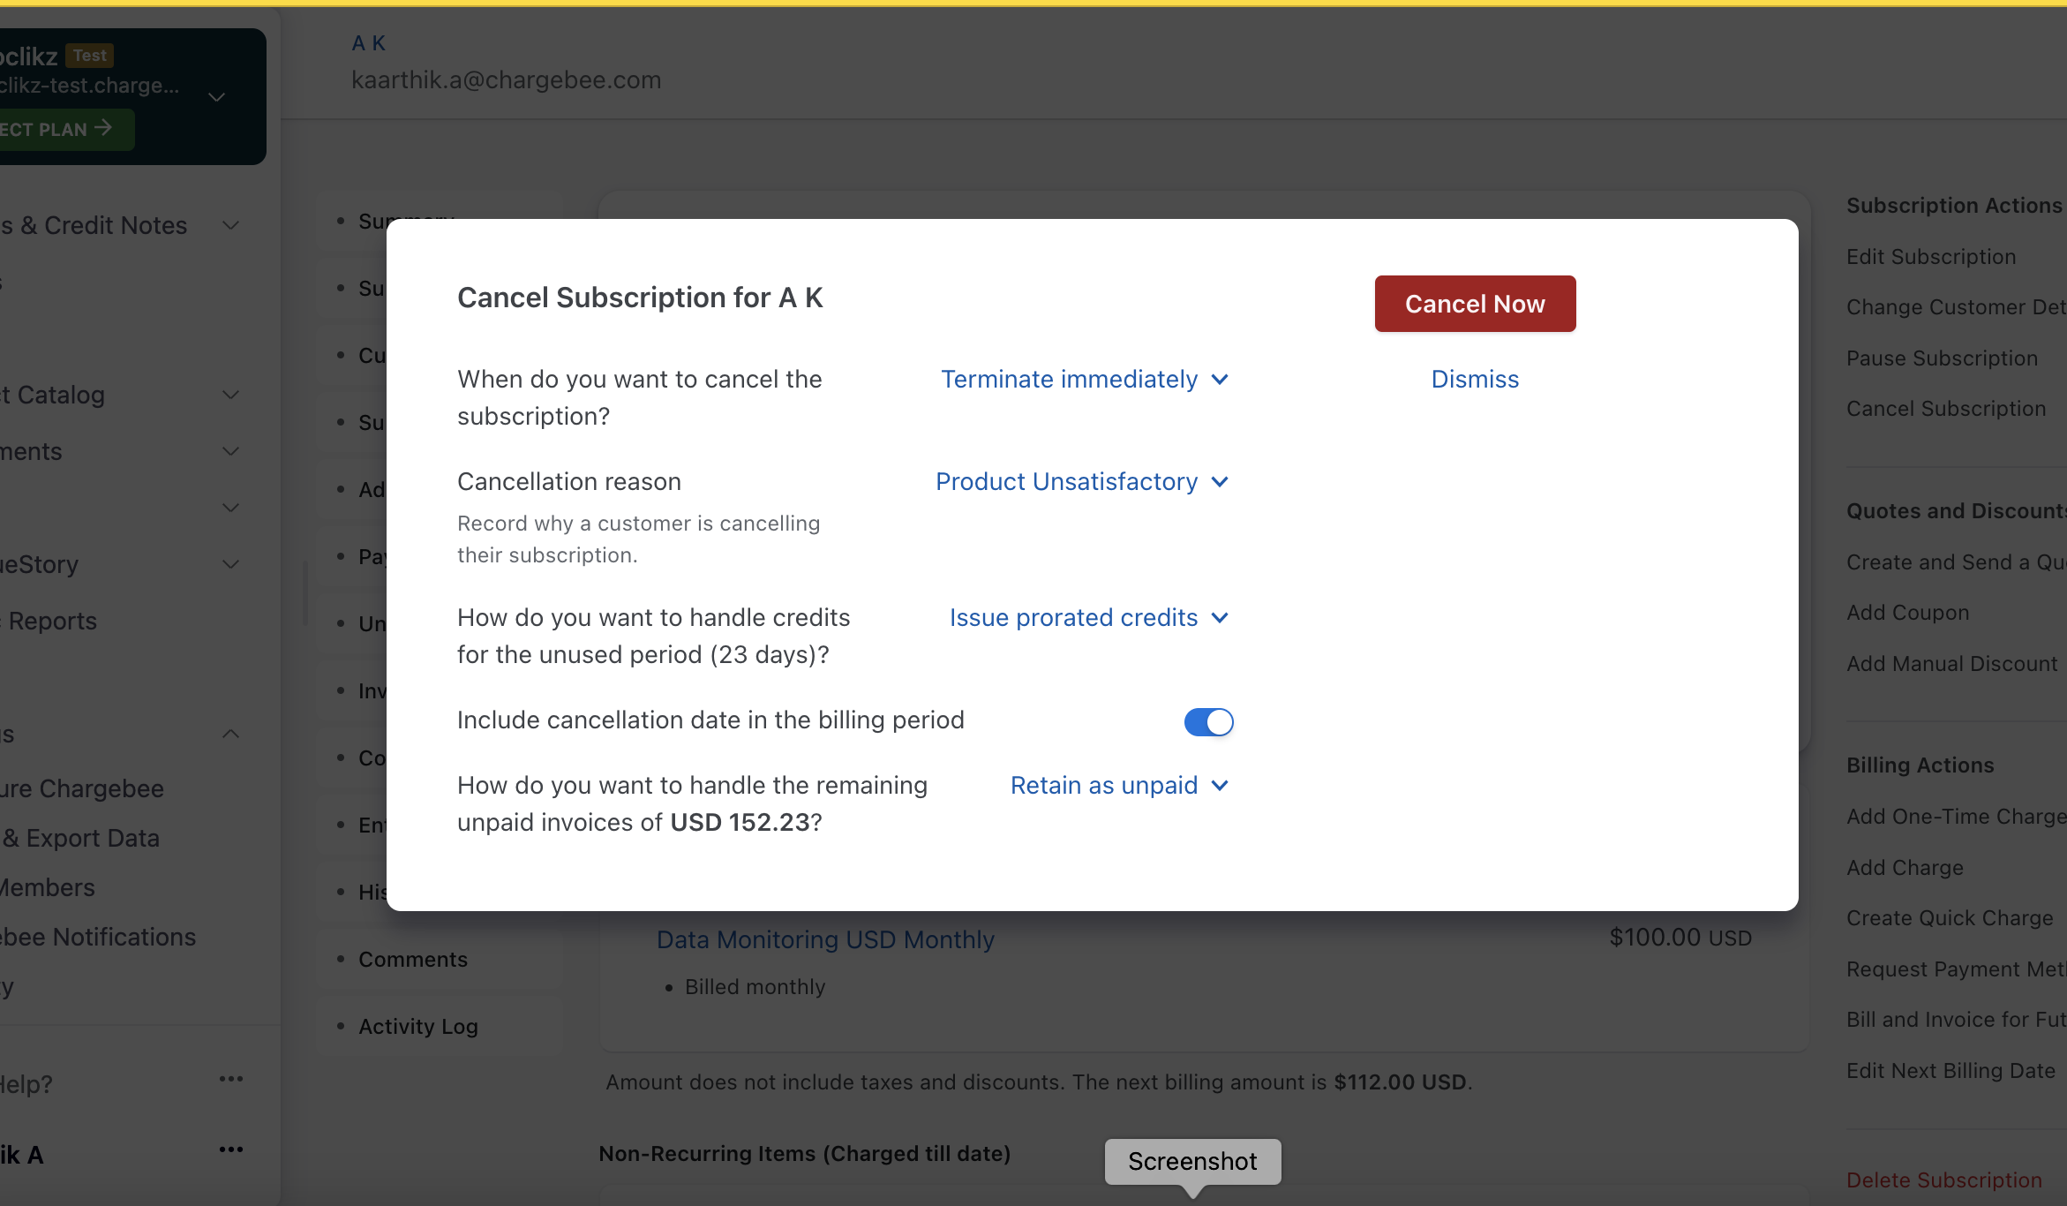This screenshot has height=1206, width=2067.
Task: Open Data Monitoring USD Monthly plan link
Action: pyautogui.click(x=824, y=939)
